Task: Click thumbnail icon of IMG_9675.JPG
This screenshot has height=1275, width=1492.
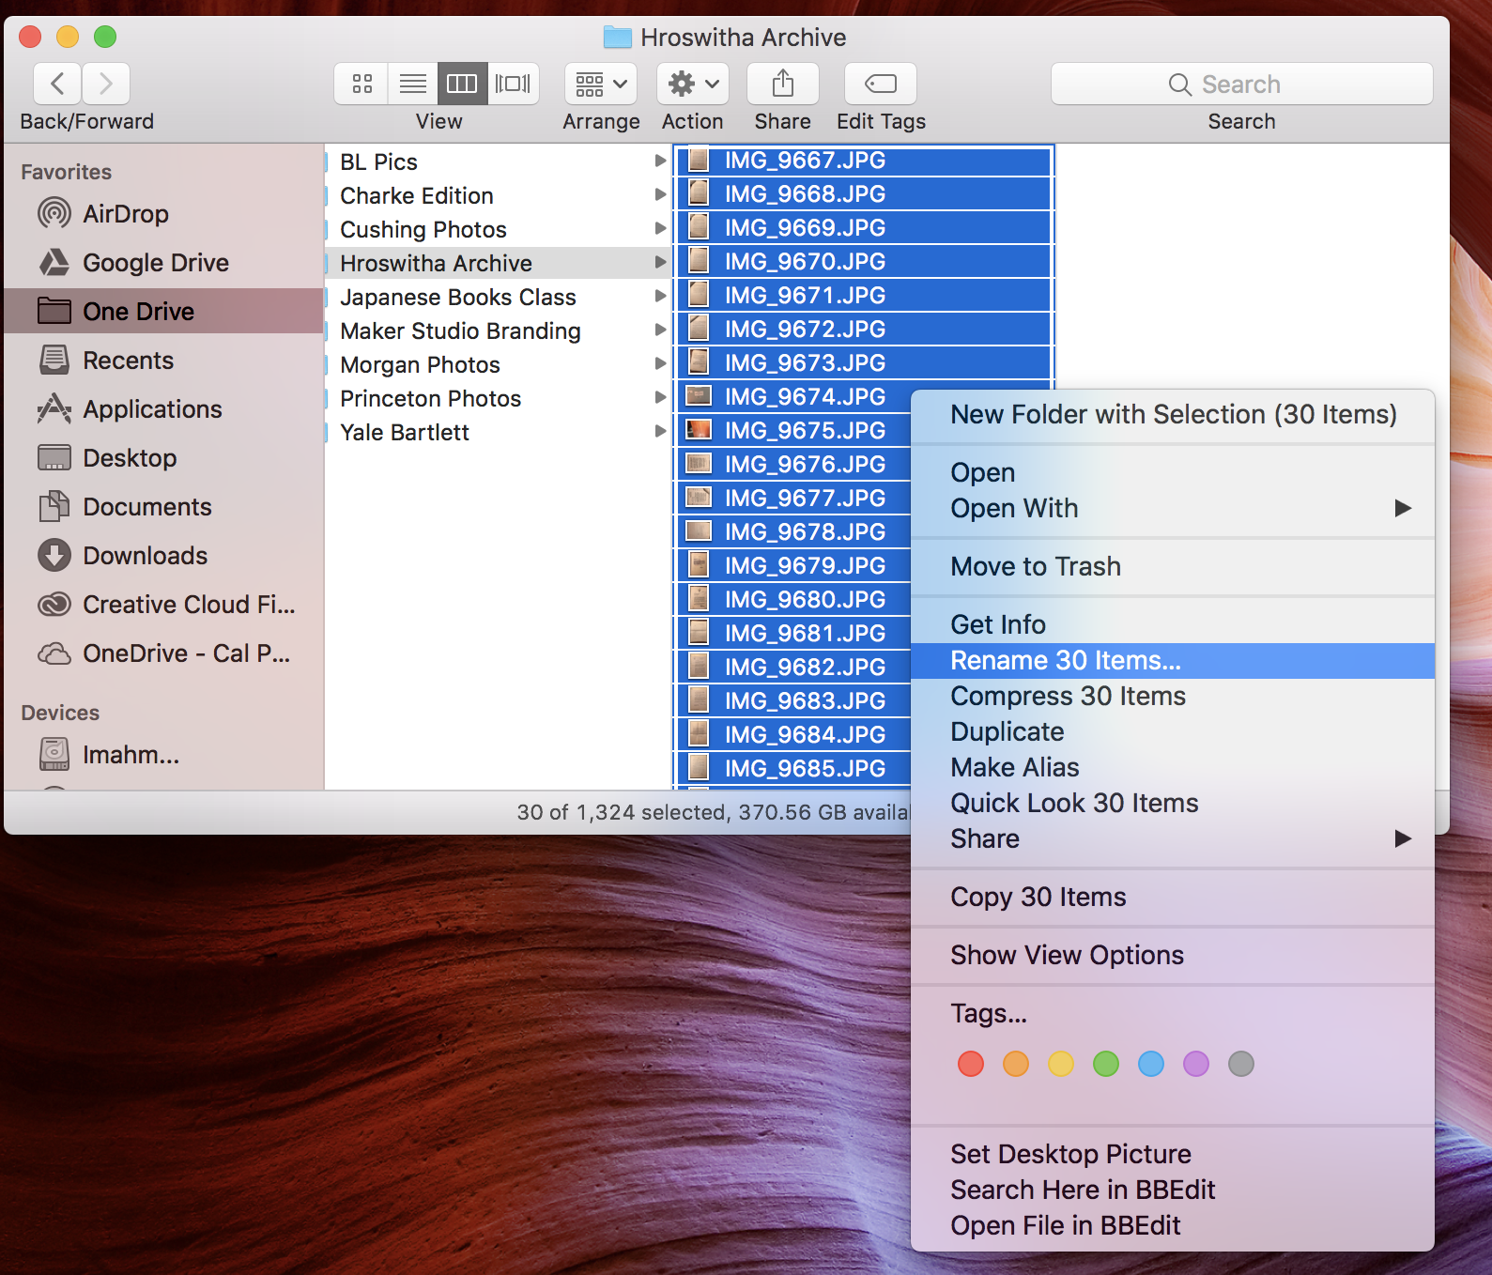Action: click(699, 430)
